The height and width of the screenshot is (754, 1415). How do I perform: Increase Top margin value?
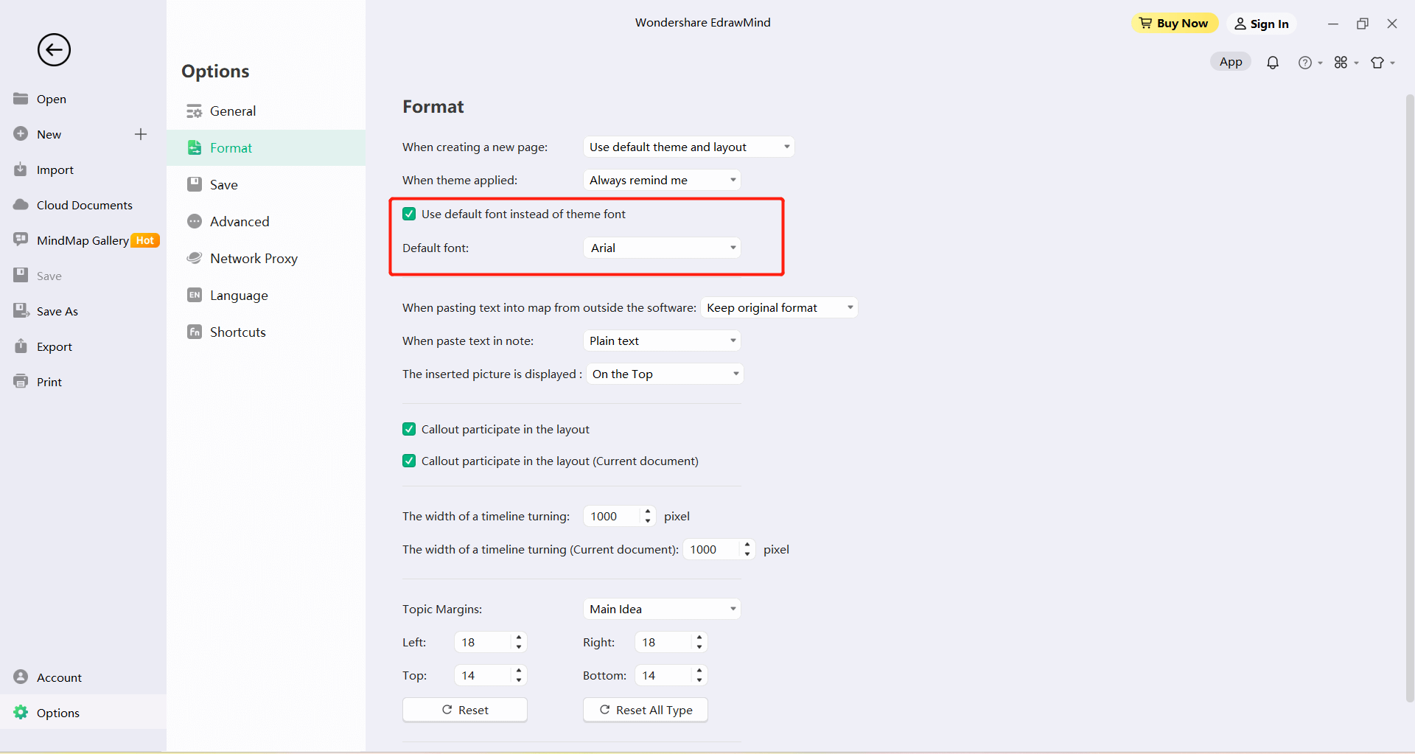click(x=519, y=670)
